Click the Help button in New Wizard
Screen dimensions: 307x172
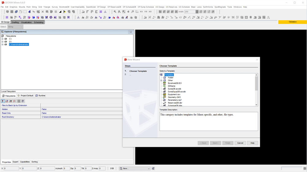pos(252,143)
